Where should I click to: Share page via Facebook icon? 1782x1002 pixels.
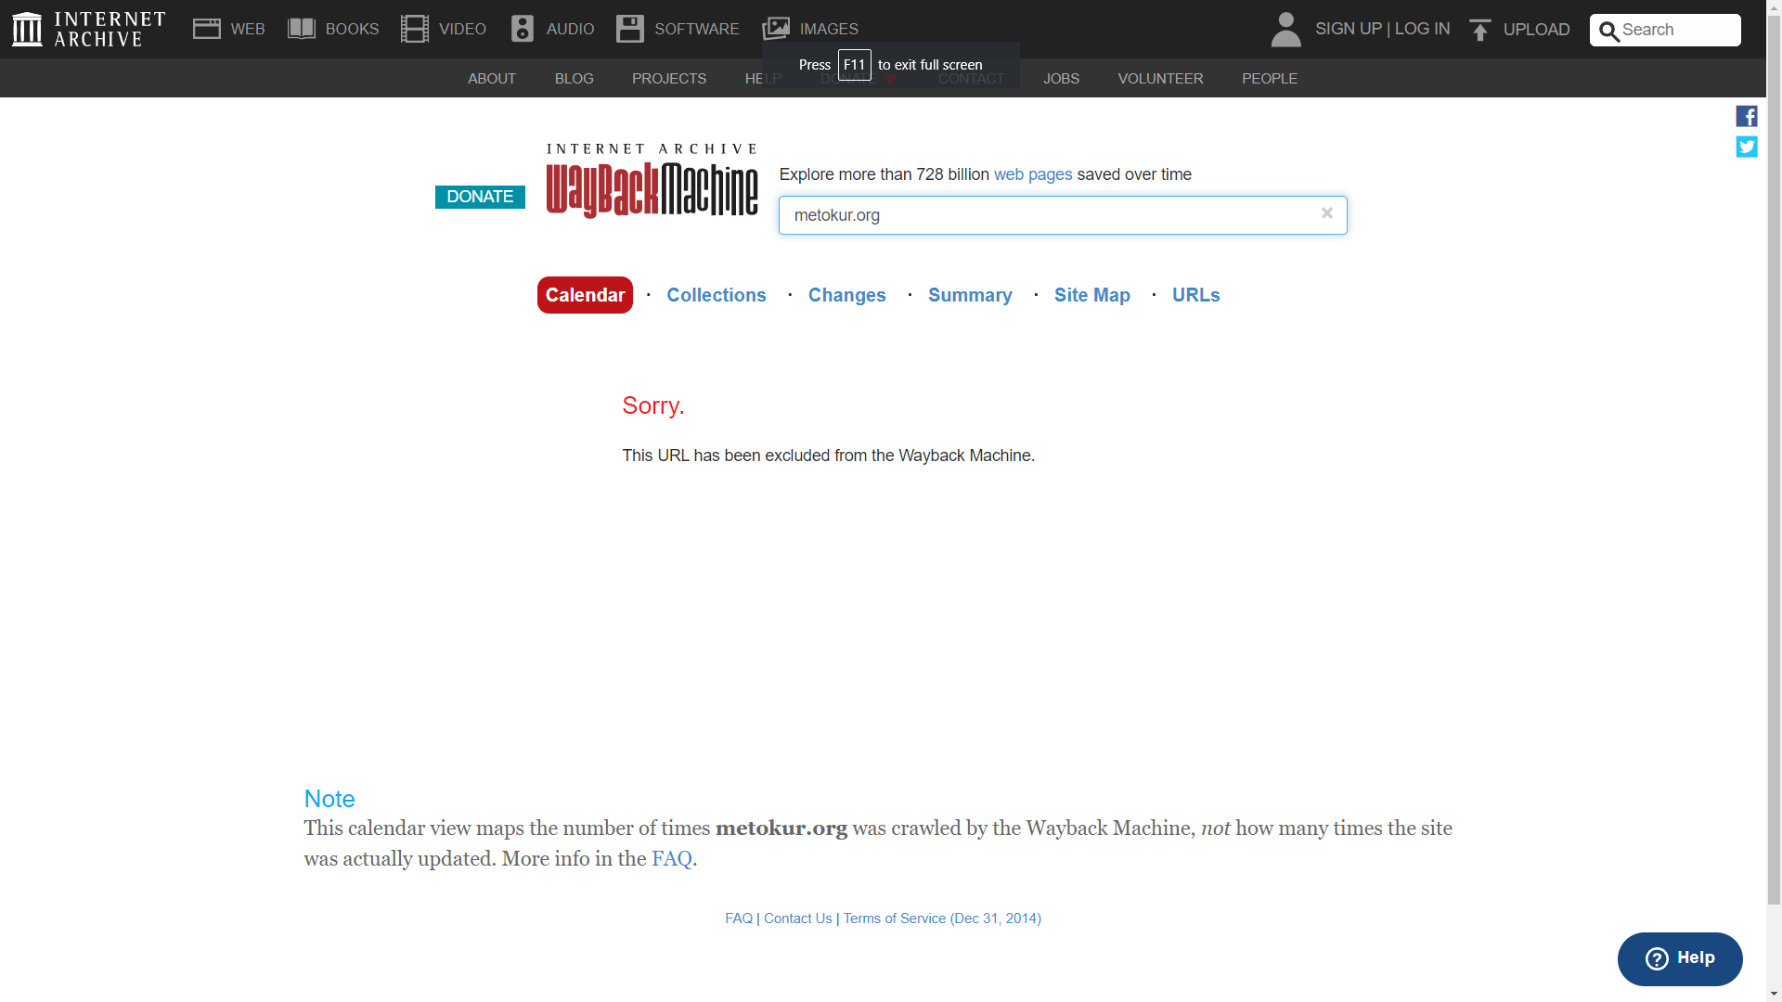click(x=1747, y=116)
